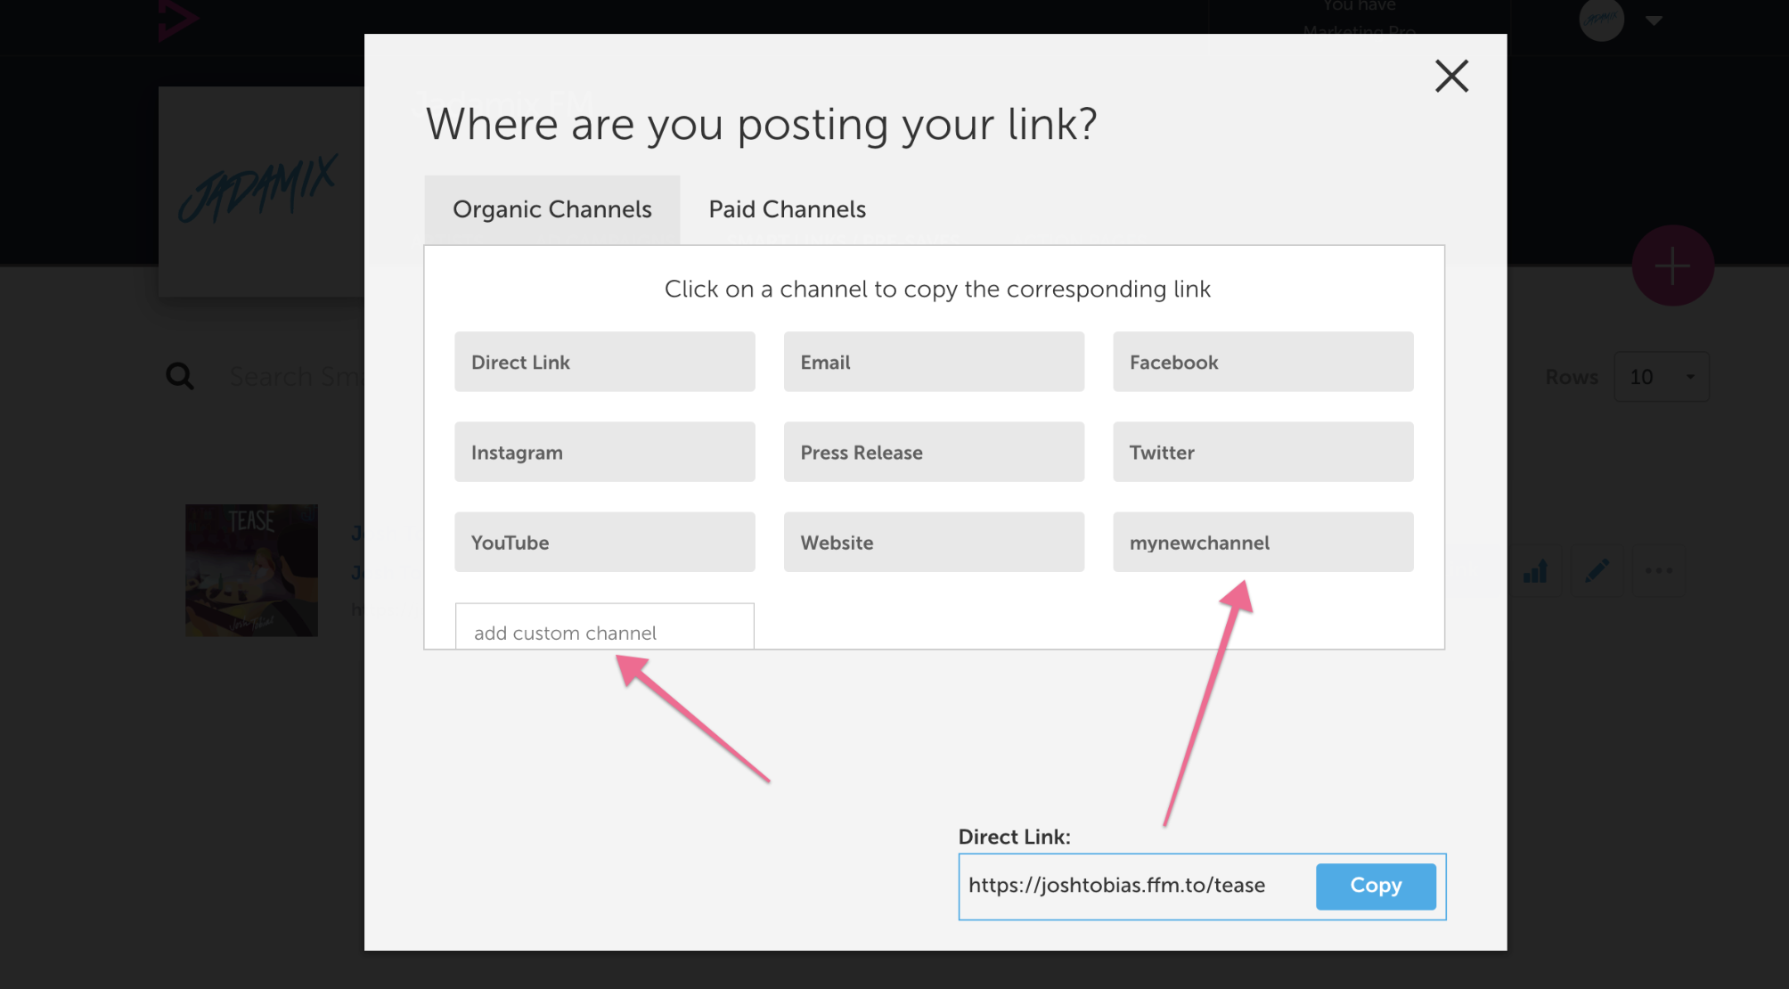The image size is (1789, 989).
Task: Click the pencil edit icon
Action: [1597, 570]
